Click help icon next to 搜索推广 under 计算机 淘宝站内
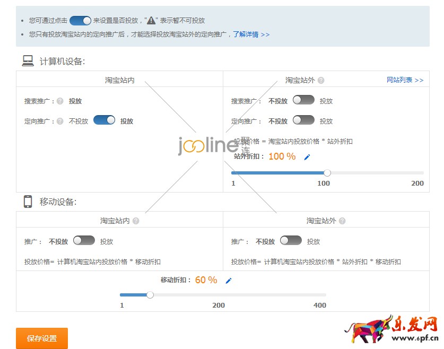 [60, 101]
